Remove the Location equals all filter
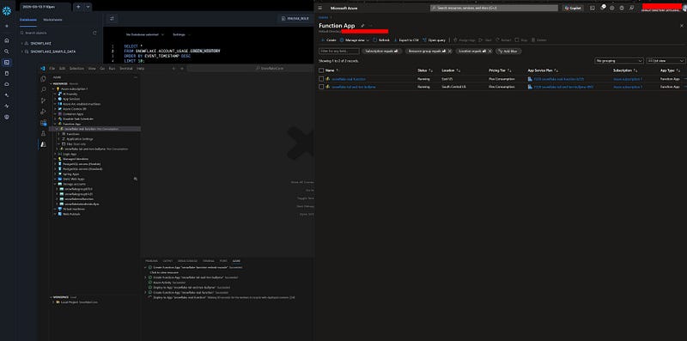The image size is (687, 341). coord(489,52)
